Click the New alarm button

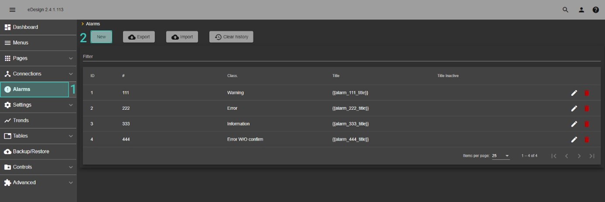(x=101, y=37)
